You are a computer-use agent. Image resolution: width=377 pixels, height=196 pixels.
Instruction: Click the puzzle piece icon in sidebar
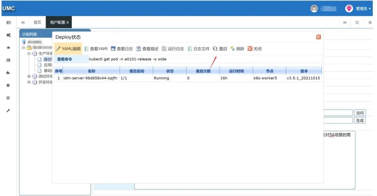coord(8,73)
